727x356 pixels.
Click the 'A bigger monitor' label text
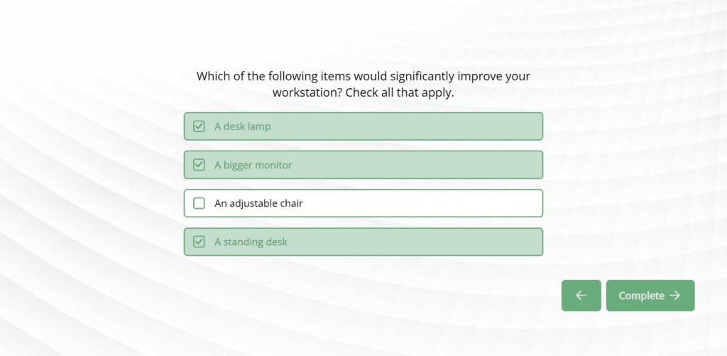pos(253,165)
